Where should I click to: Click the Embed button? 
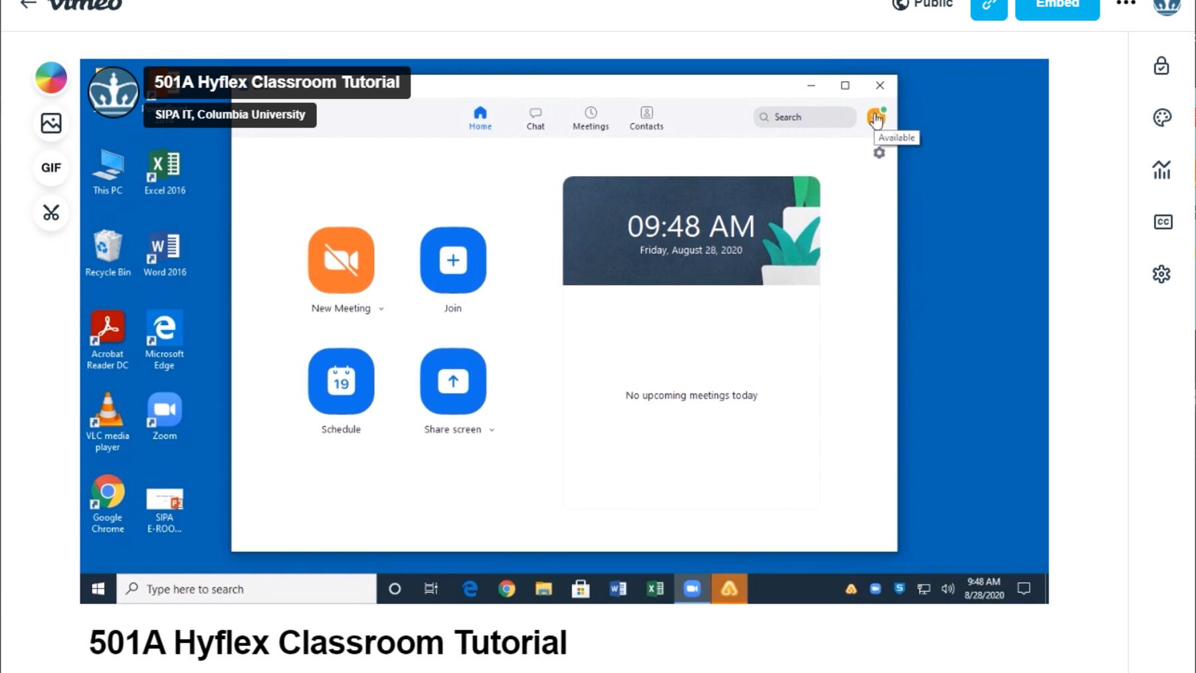coord(1056,7)
